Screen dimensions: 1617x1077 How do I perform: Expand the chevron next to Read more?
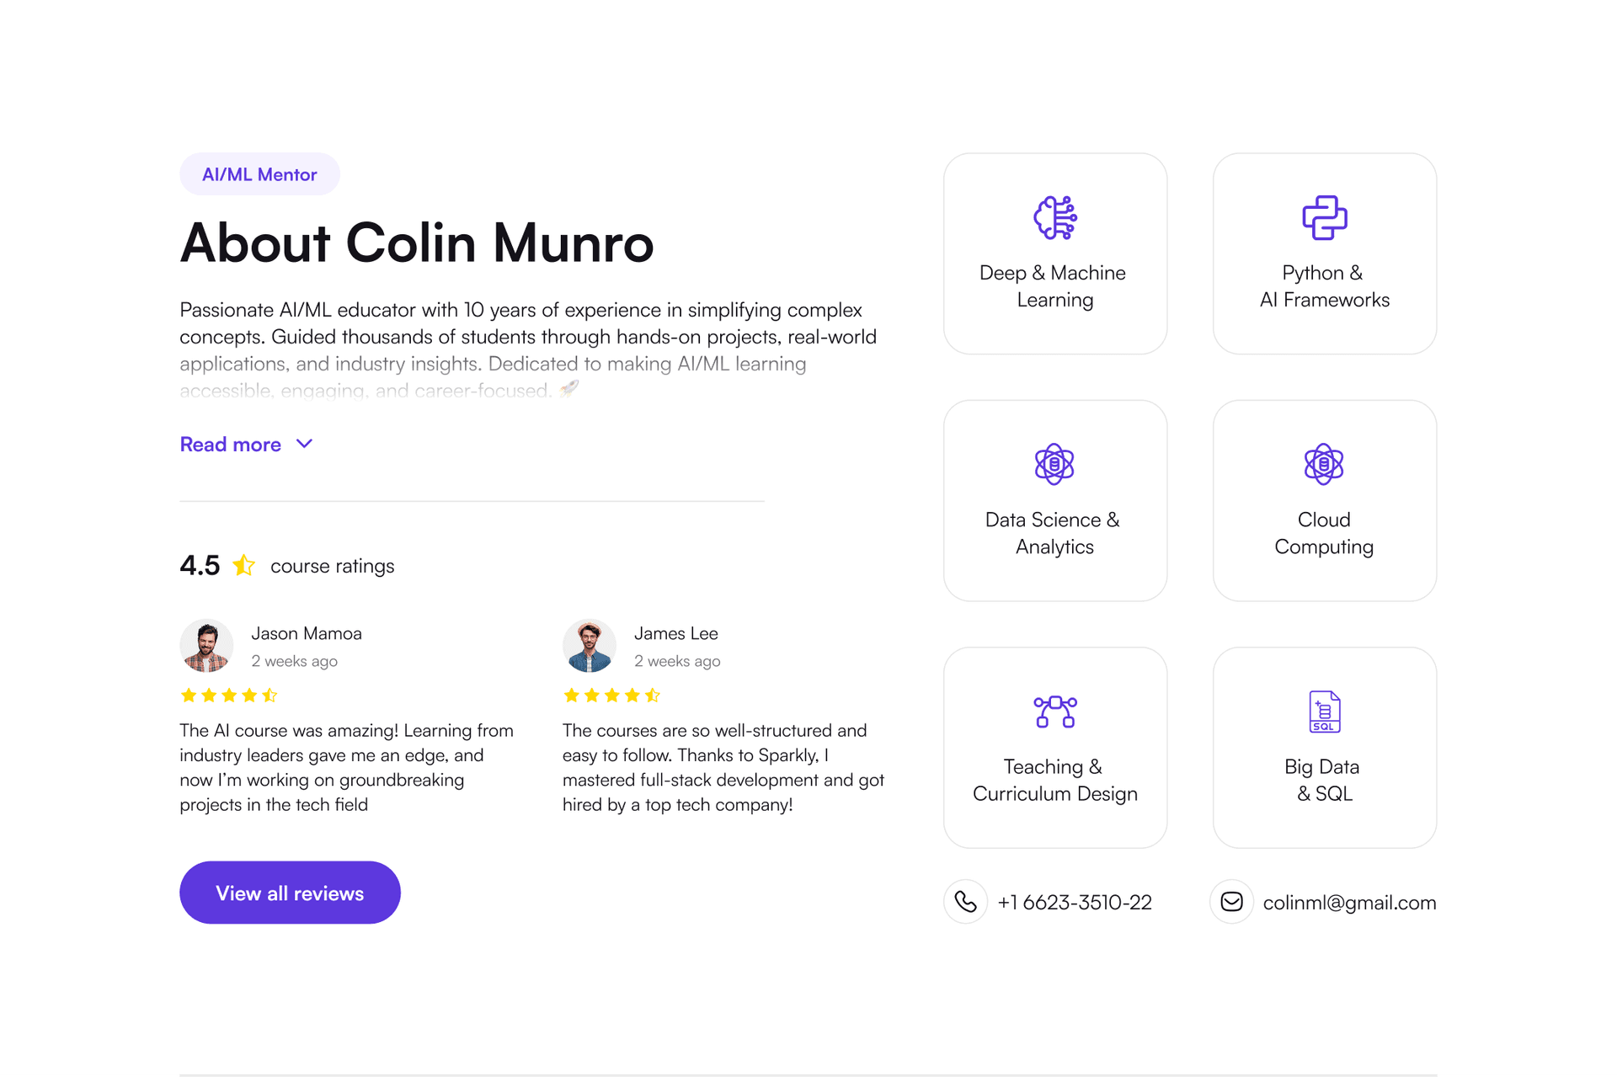(305, 444)
